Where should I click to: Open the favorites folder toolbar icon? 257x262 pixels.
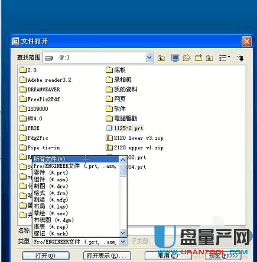[x=209, y=58]
